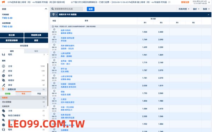Star the match with odds 1.961
This screenshot has height=132, width=212.
coord(54,52)
